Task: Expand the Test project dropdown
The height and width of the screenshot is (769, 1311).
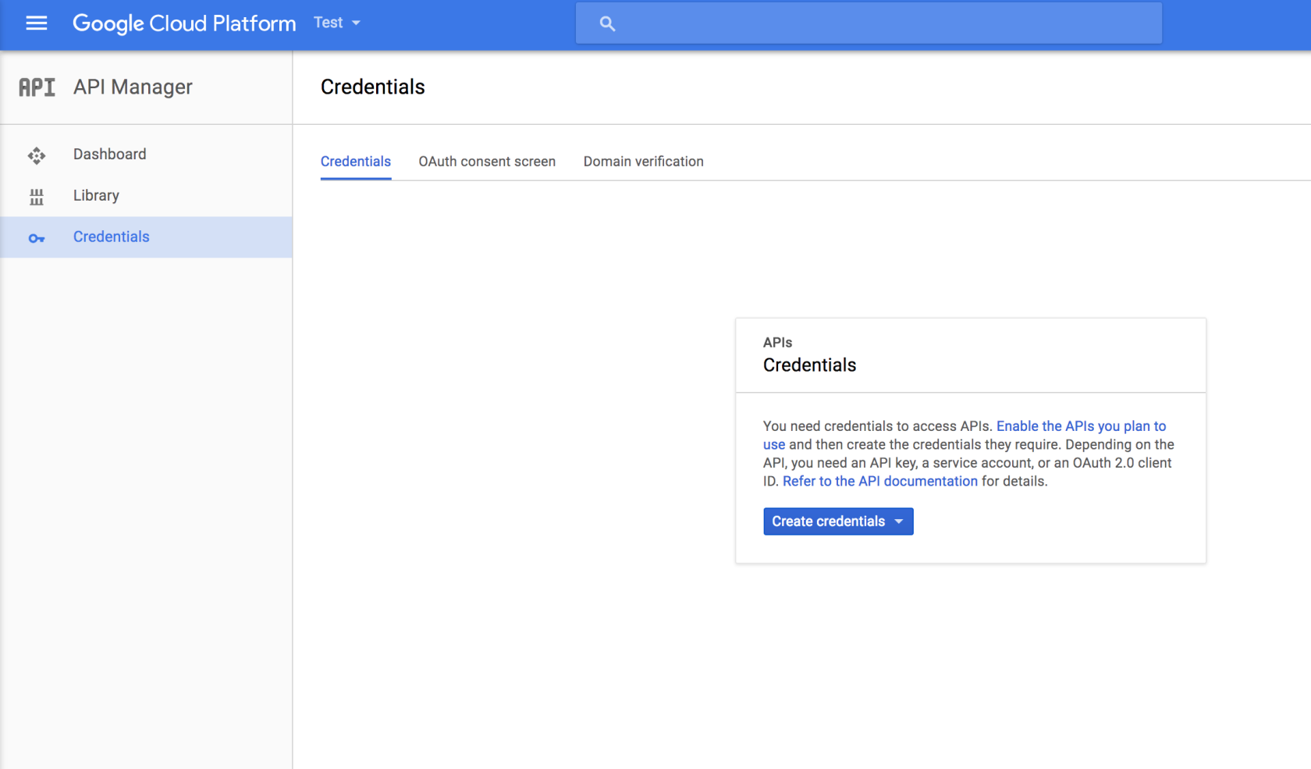Action: point(337,23)
